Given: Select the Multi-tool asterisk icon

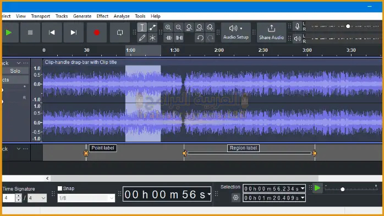Looking at the screenshot, I should [x=152, y=38].
